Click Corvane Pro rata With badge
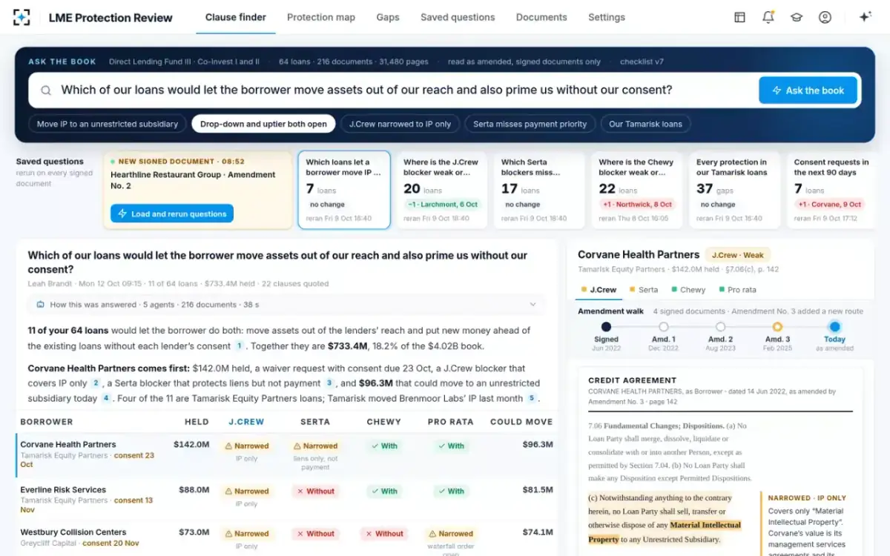The image size is (890, 556). click(x=450, y=446)
